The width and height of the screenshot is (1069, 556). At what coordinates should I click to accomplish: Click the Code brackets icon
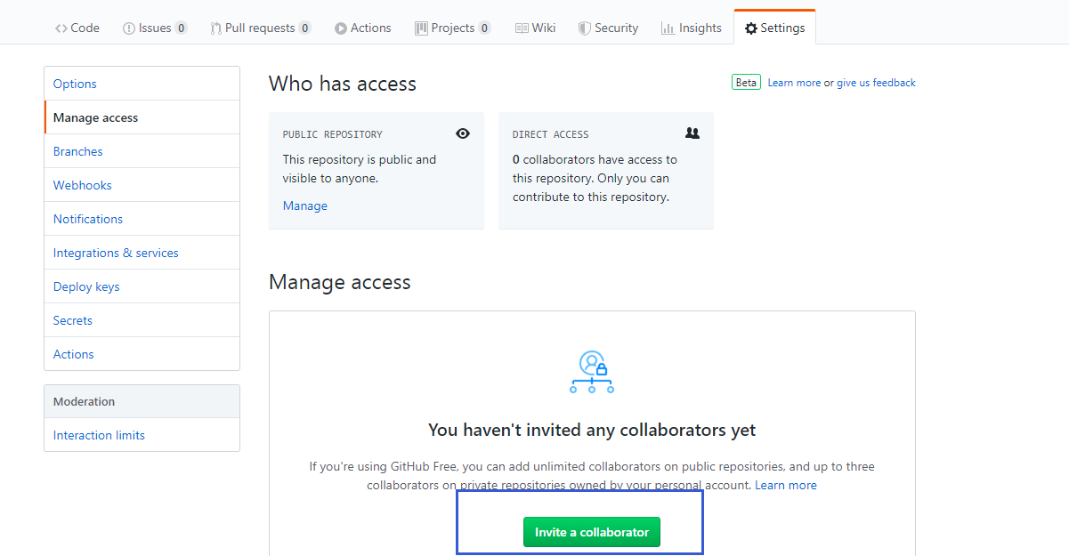(61, 28)
